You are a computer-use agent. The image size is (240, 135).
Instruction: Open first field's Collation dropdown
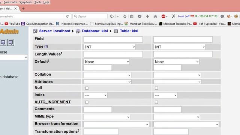pos(107,75)
